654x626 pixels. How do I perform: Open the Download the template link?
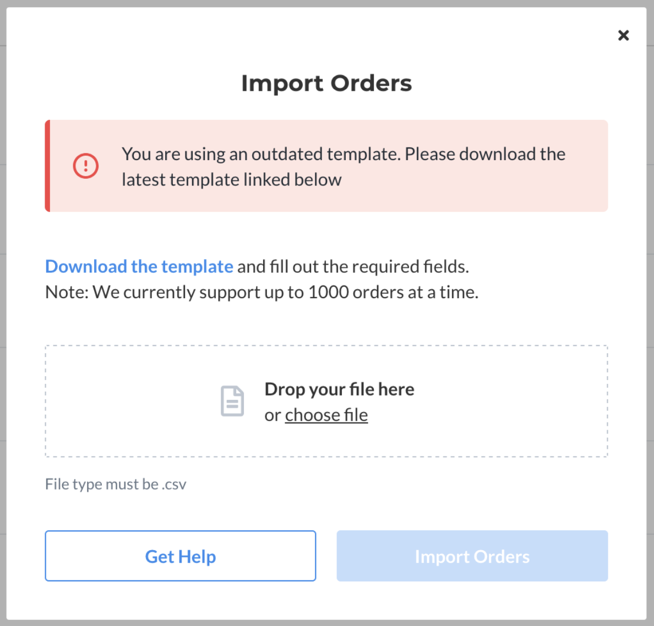pyautogui.click(x=139, y=266)
